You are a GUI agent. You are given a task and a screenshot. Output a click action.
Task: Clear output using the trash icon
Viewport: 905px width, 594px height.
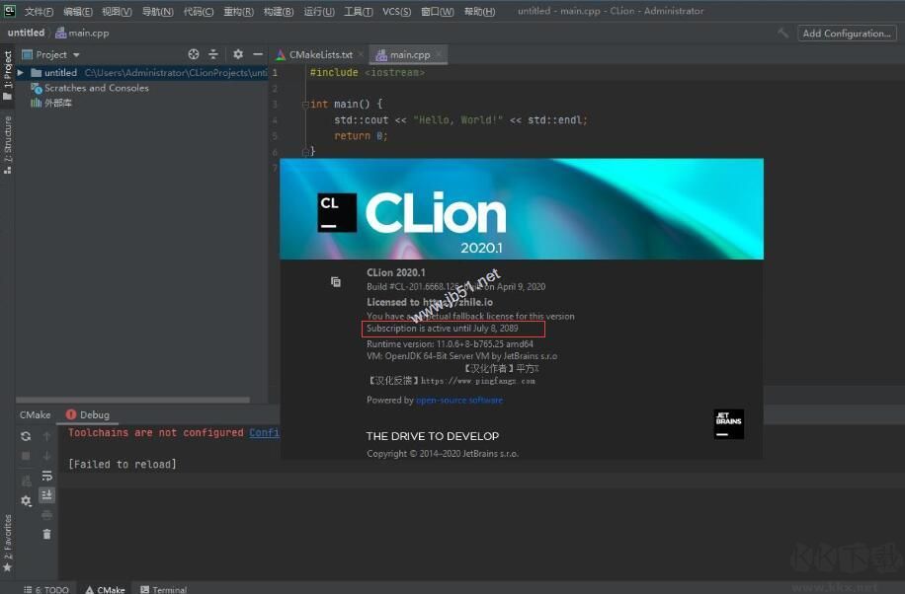pyautogui.click(x=46, y=534)
